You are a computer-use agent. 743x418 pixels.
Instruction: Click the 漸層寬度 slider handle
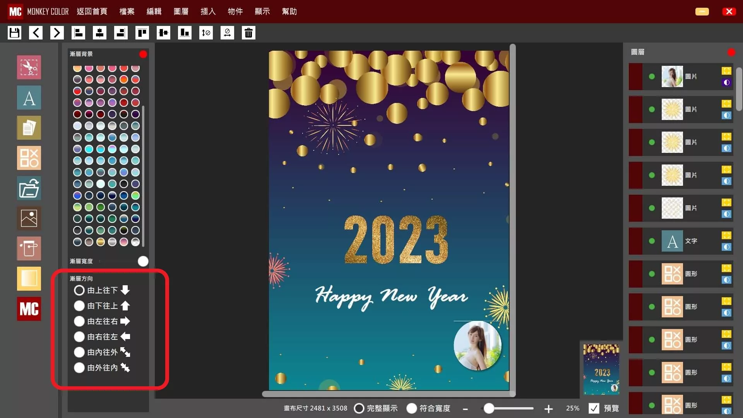(143, 261)
